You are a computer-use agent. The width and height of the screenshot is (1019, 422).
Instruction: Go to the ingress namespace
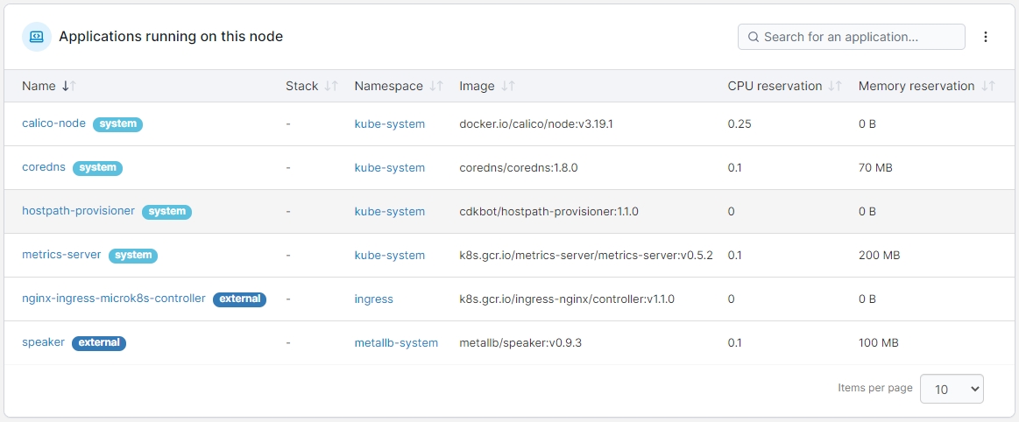pyautogui.click(x=373, y=299)
